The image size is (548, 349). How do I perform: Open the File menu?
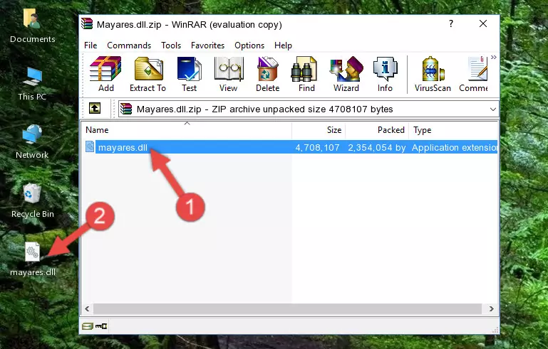coord(91,45)
